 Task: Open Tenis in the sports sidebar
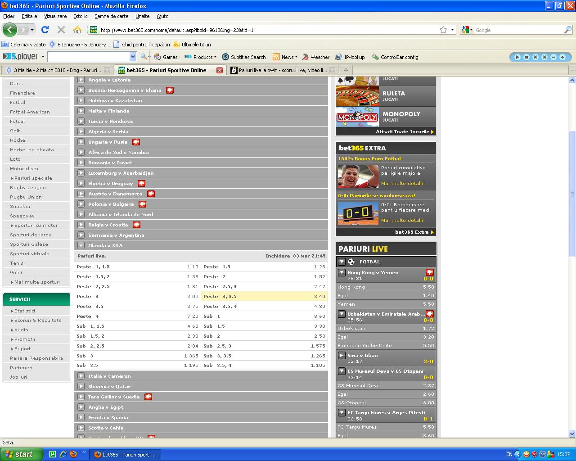[17, 263]
